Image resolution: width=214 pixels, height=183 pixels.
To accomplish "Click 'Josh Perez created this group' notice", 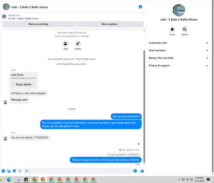I will pyautogui.click(x=71, y=32).
